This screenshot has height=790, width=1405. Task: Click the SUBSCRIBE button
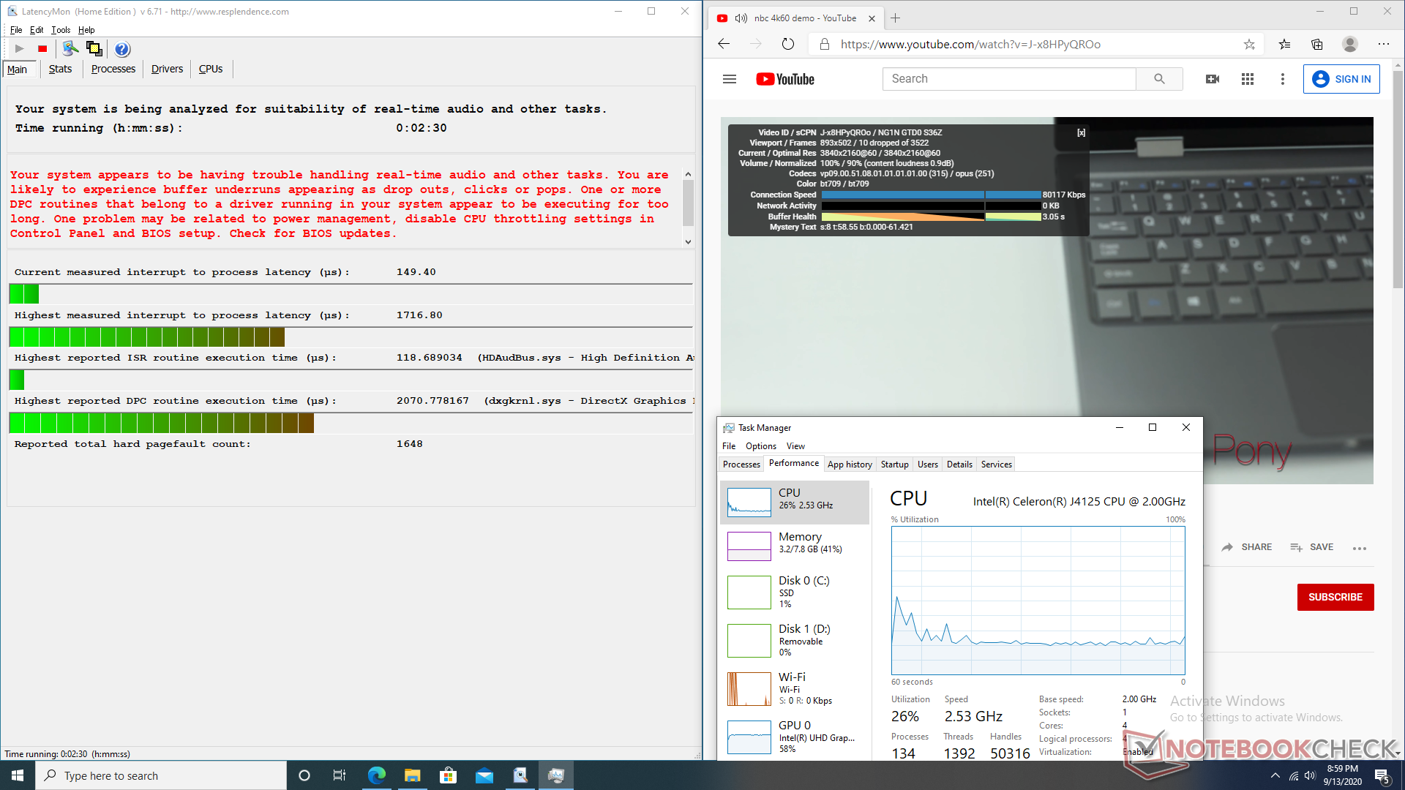click(x=1335, y=597)
